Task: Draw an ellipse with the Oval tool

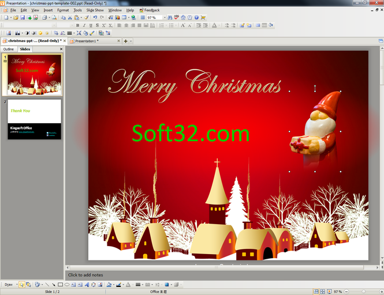Action: 67,285
